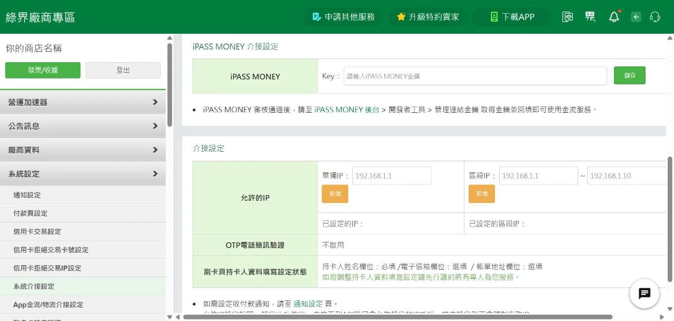Image resolution: width=674 pixels, height=321 pixels.
Task: Open App金流/物流介接設定 in sidebar
Action: click(83, 305)
